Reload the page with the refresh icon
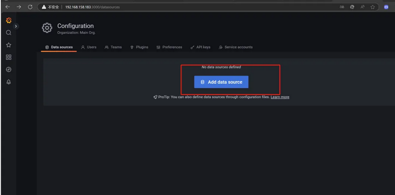 30,7
